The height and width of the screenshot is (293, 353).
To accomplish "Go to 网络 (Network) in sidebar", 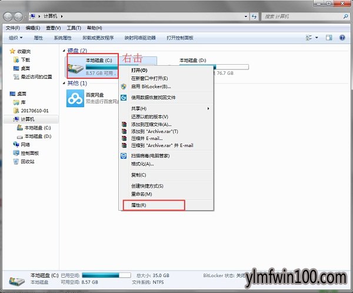I will tap(25, 144).
